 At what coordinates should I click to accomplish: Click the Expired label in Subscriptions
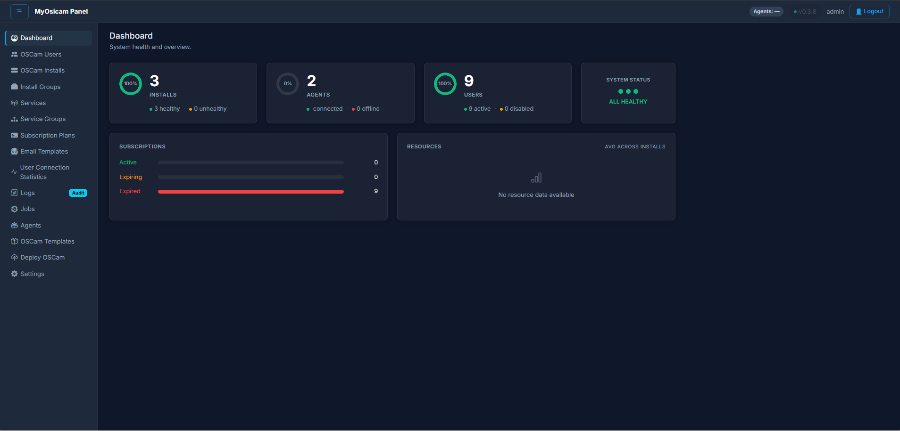130,191
